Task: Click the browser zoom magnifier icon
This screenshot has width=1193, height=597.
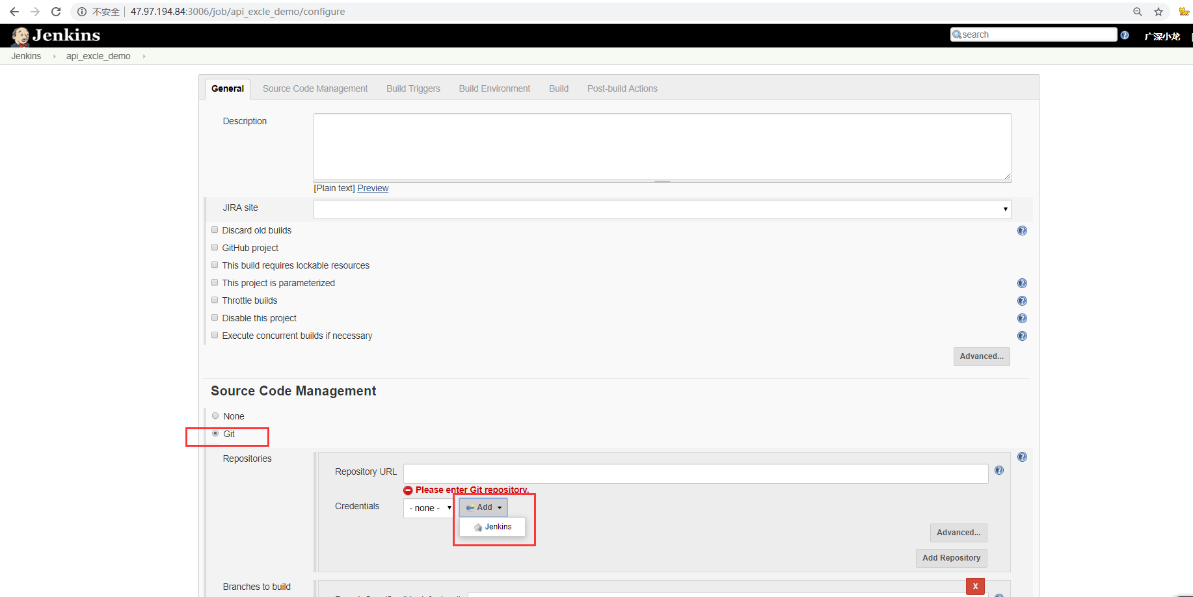Action: [x=1138, y=12]
